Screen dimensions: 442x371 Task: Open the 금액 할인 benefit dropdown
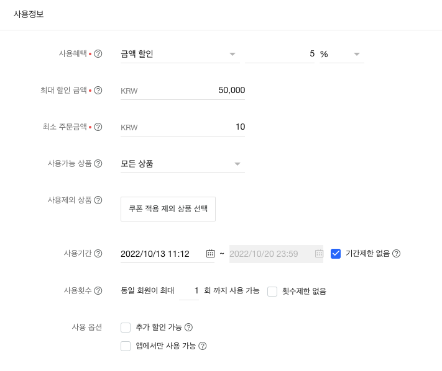tap(180, 54)
